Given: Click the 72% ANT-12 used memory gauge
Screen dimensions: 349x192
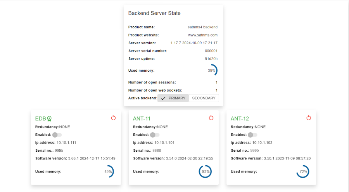Looking at the screenshot, I should click(x=303, y=171).
